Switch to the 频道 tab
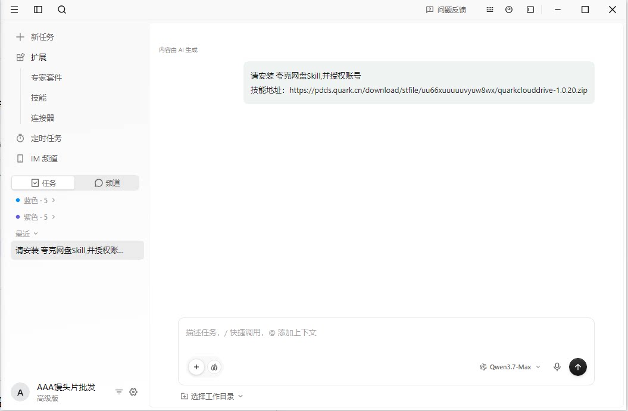628x411 pixels. tap(107, 183)
